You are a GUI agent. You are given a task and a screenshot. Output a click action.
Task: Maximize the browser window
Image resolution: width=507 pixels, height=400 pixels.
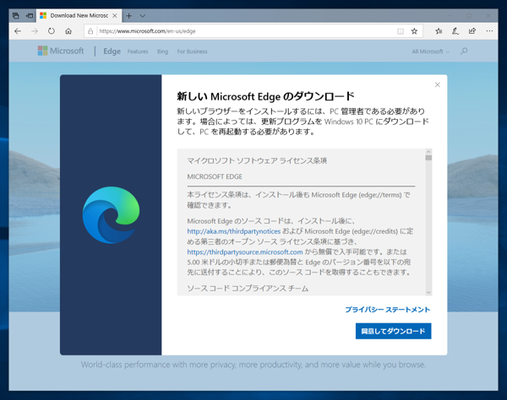coord(468,15)
